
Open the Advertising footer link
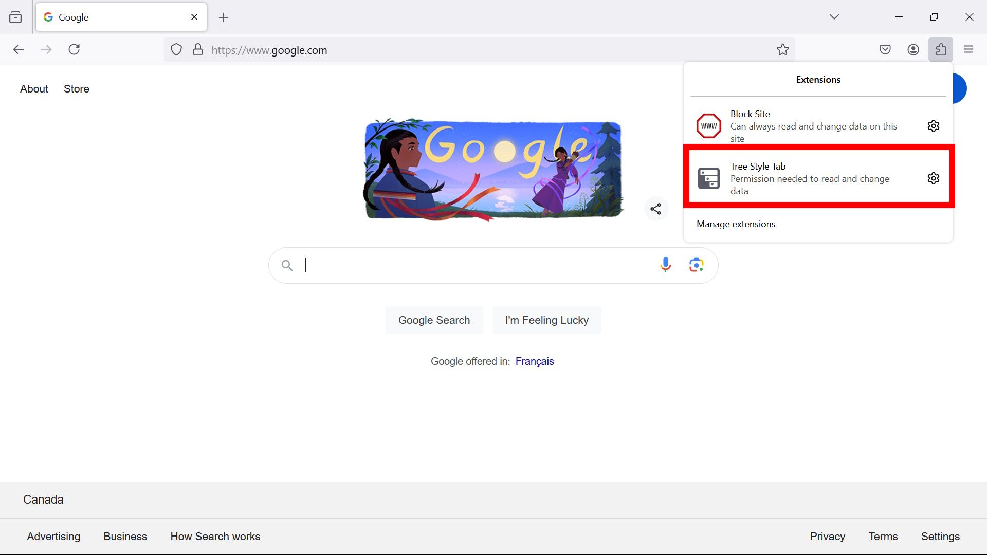pos(53,536)
